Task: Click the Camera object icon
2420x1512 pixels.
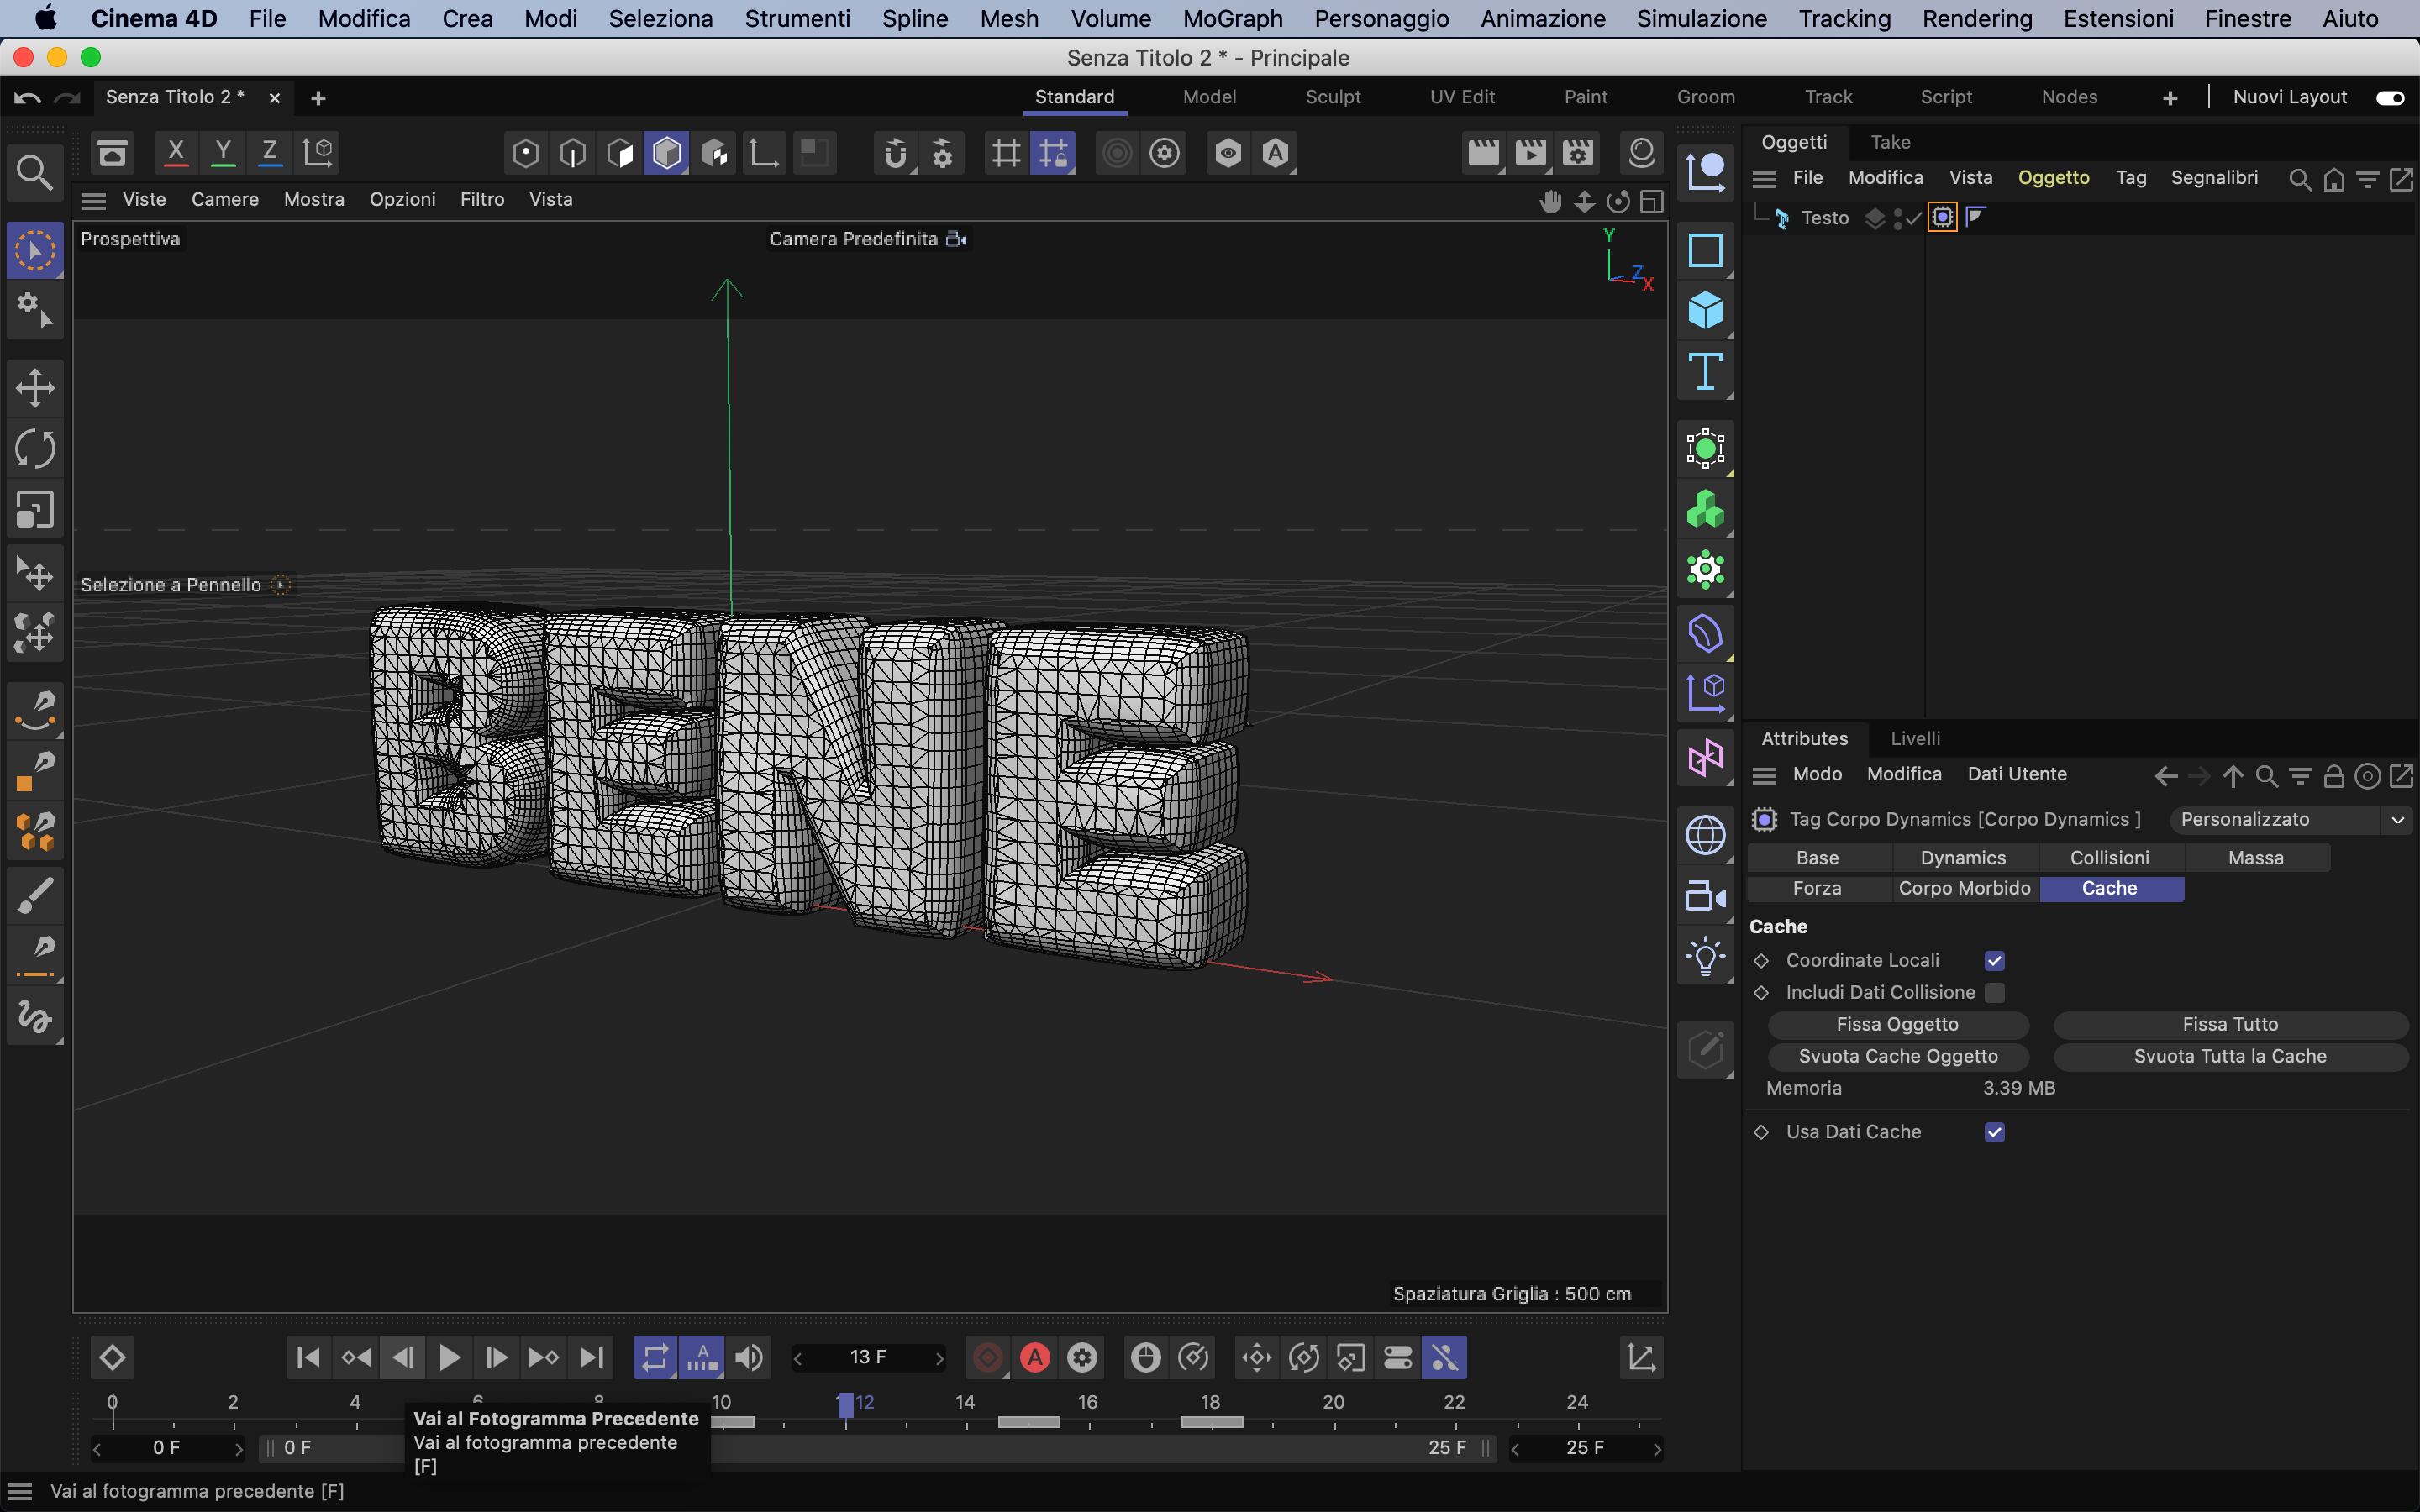Action: (x=1705, y=896)
